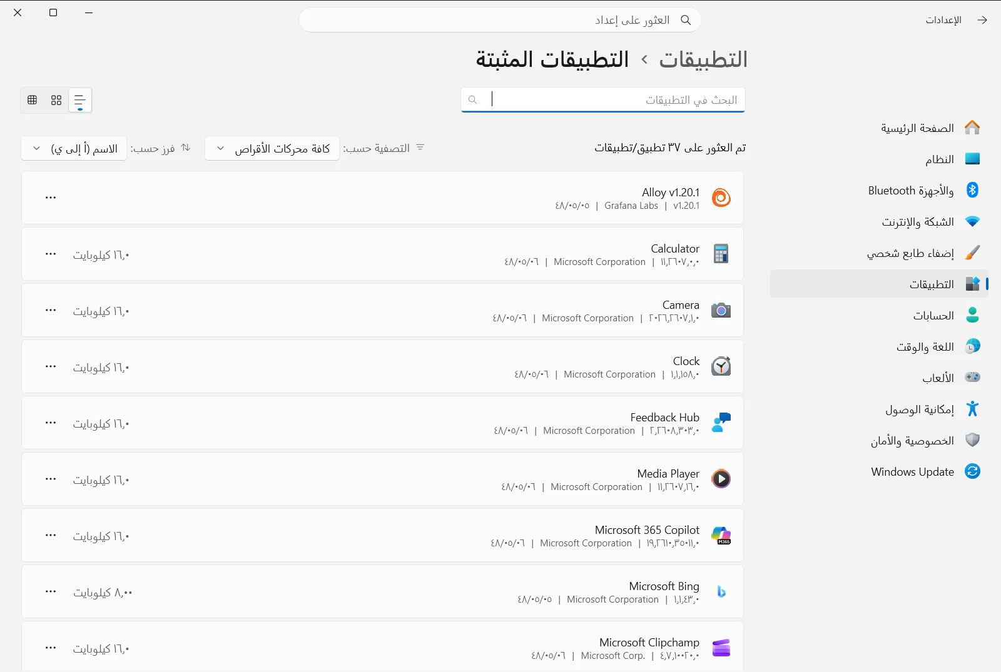Screen dimensions: 1001x672
Task: Switch to tiles view icon
Action: 56,100
